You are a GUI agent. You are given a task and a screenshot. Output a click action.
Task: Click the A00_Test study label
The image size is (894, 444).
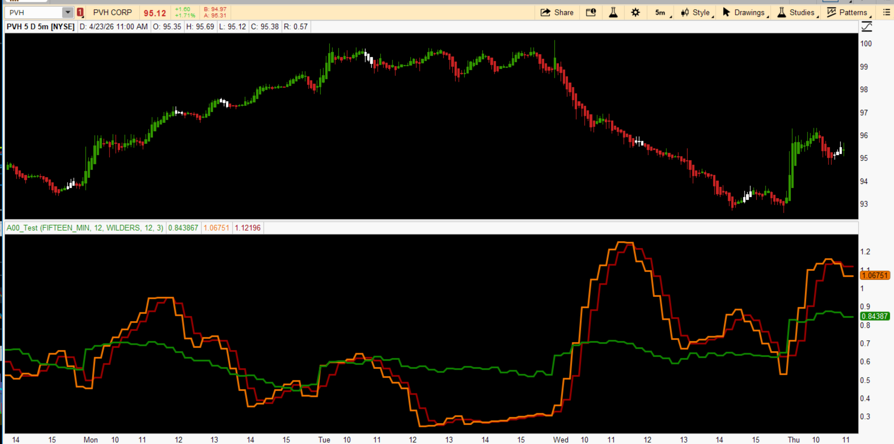click(x=85, y=228)
